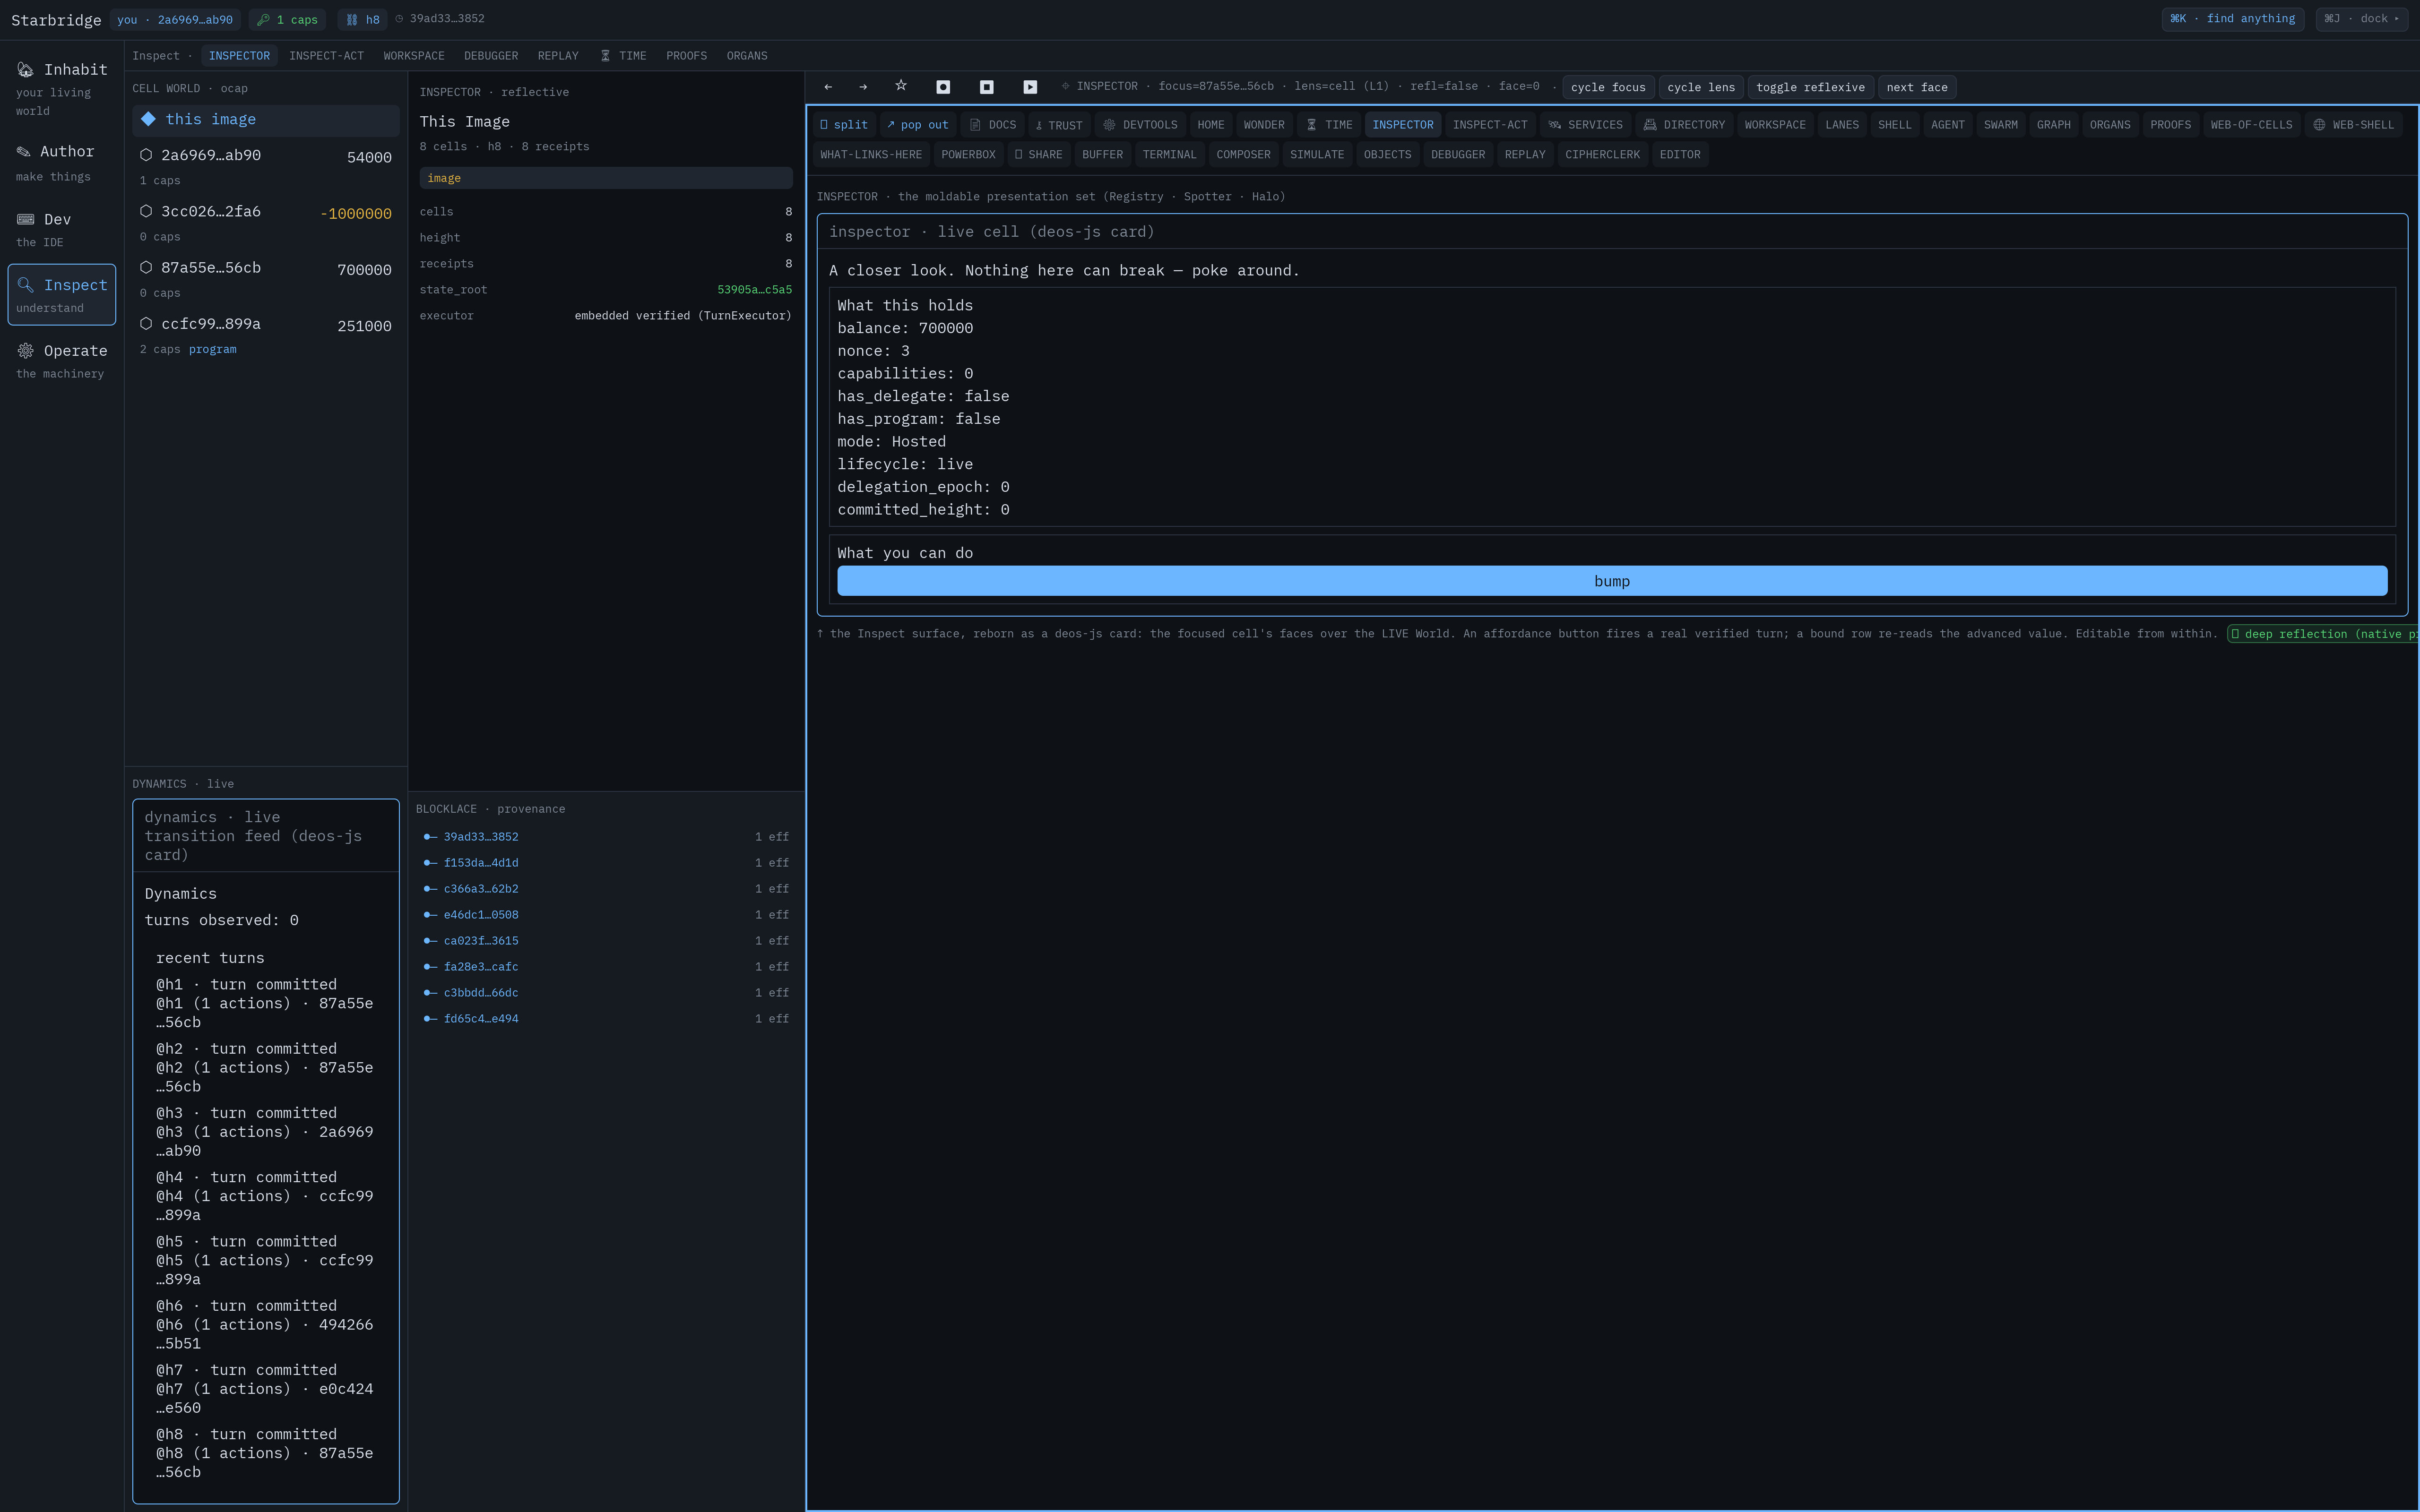
Task: Open the SHARE tab
Action: click(1038, 155)
